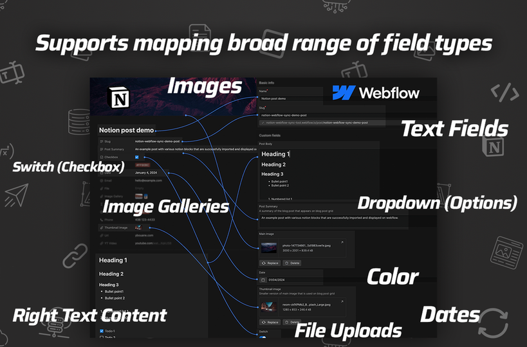
Task: Click the Webflow logo
Action: [376, 93]
